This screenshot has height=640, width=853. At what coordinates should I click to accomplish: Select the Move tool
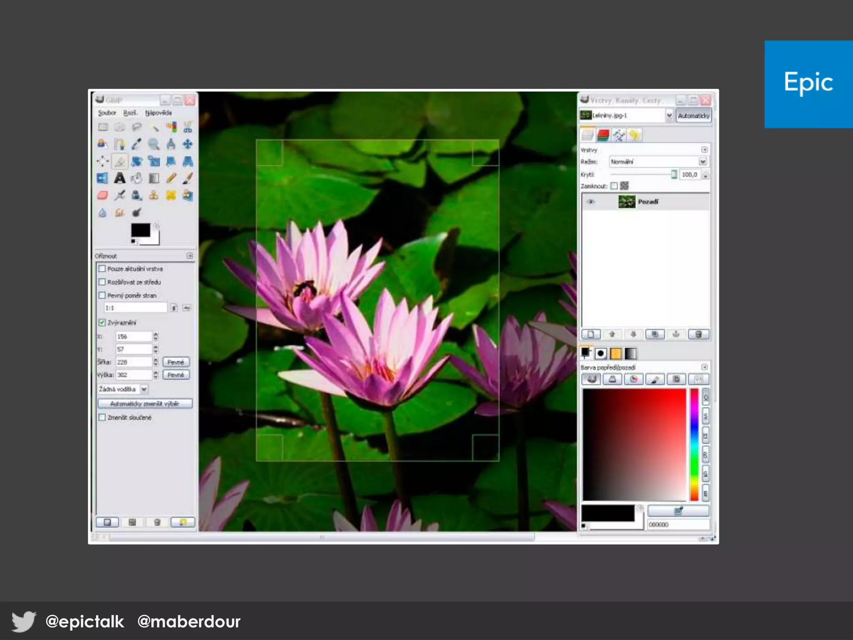188,144
